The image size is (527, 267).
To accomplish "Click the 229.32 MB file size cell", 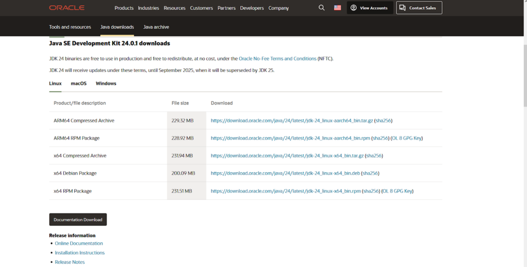I will [x=186, y=120].
